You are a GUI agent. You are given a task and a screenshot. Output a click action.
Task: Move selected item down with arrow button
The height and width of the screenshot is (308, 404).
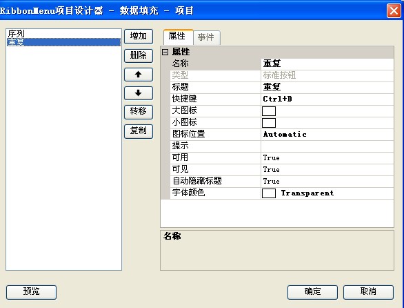tap(139, 93)
